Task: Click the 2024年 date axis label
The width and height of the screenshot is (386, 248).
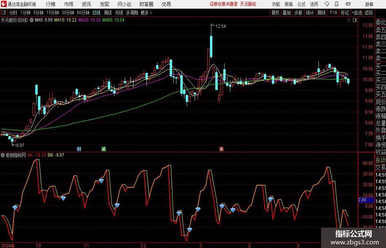Action: 8,246
